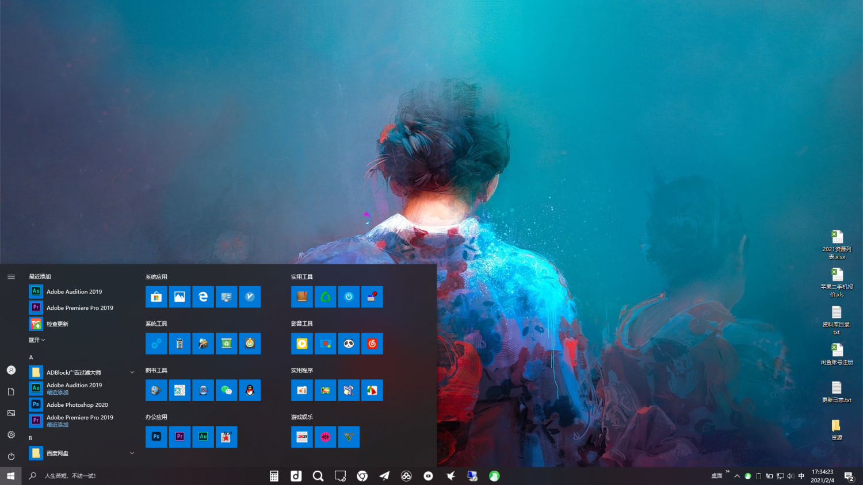Click the user account icon in Start sidebar

11,370
